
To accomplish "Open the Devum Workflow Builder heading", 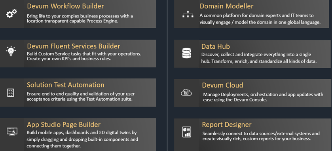I will pyautogui.click(x=65, y=6).
